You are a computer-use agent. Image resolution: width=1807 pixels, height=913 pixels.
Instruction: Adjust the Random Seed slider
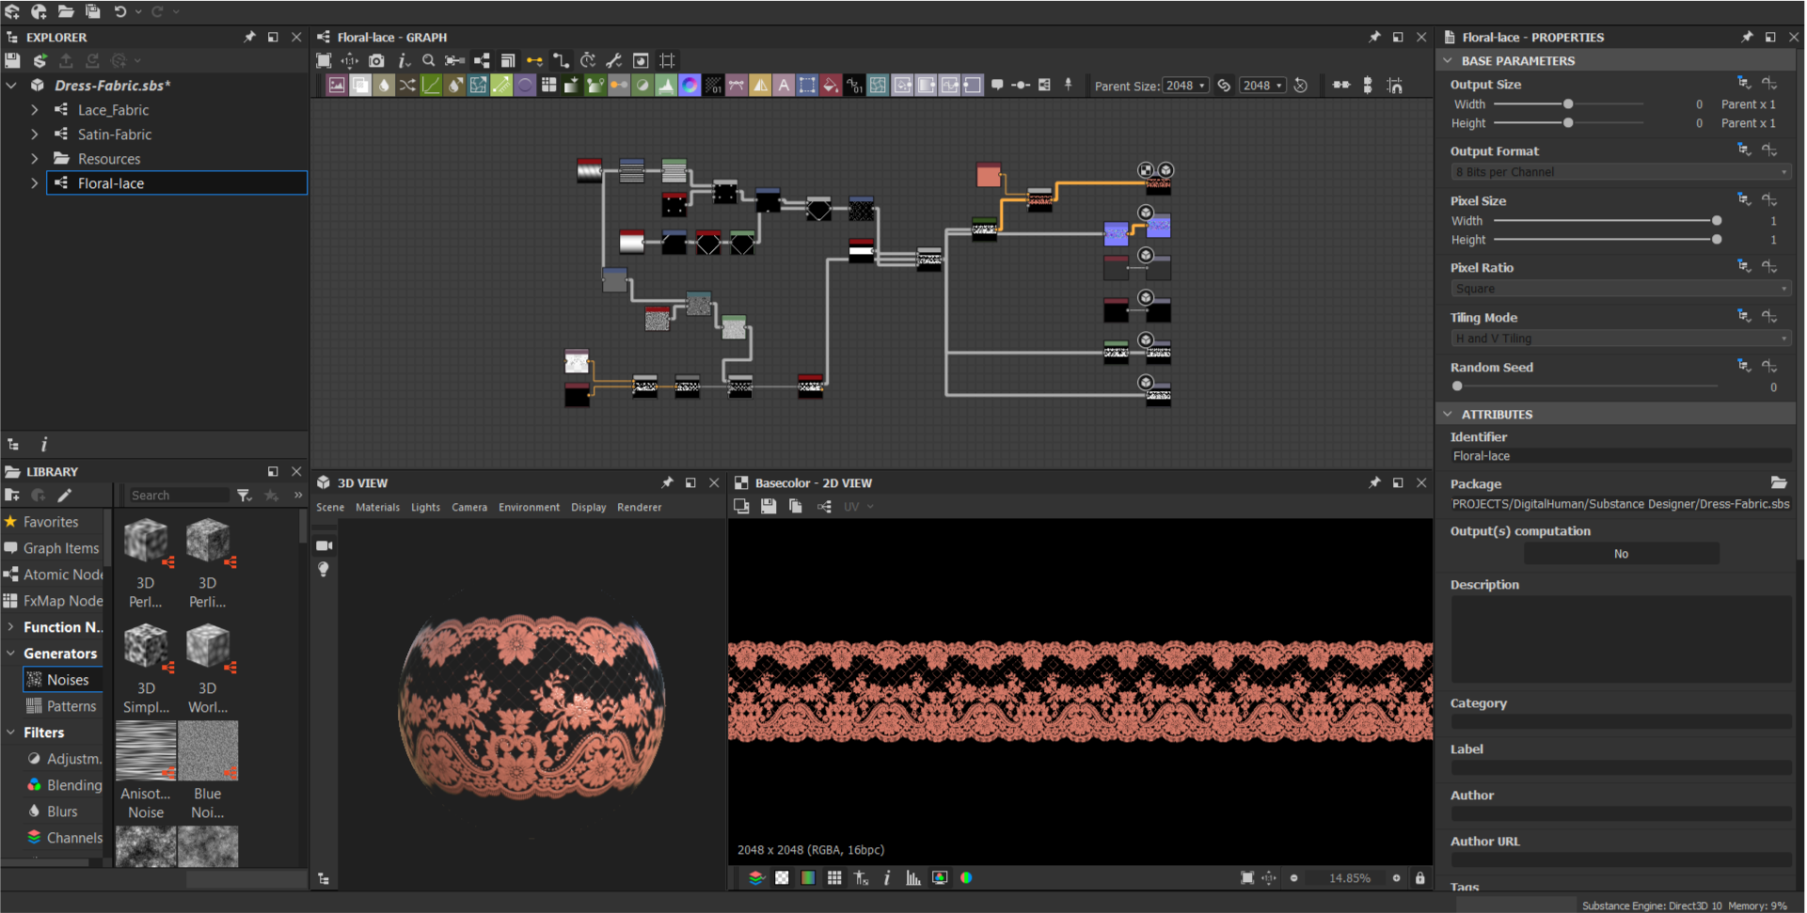click(1587, 386)
